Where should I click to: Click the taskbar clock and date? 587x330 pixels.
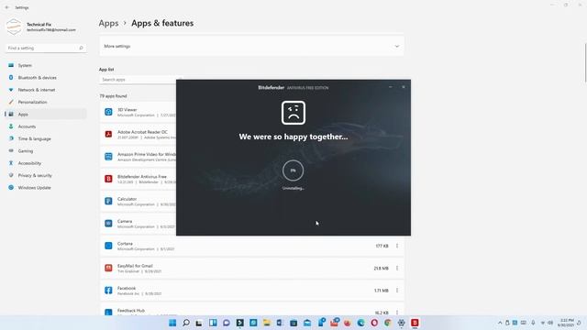click(x=566, y=323)
